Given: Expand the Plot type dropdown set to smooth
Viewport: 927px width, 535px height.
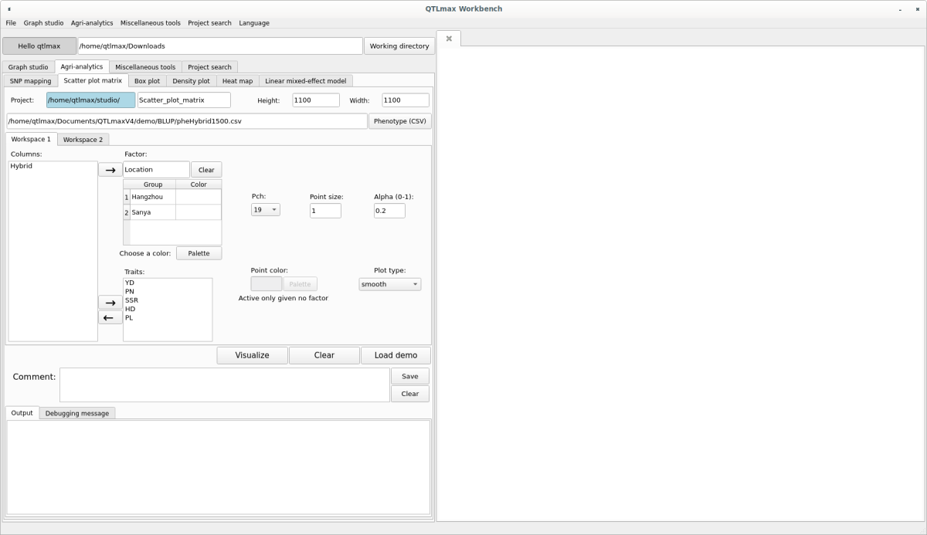Looking at the screenshot, I should point(389,284).
